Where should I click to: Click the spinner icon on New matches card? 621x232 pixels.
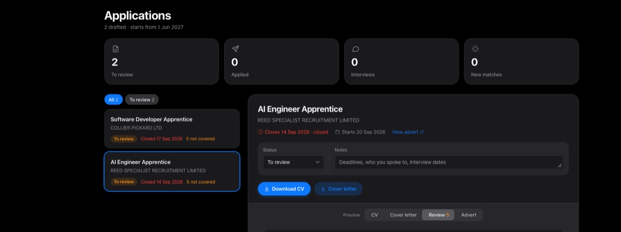click(x=475, y=49)
